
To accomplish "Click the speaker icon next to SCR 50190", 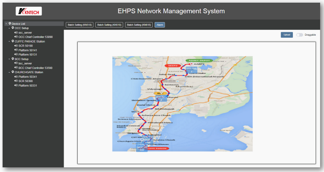I will [x=16, y=46].
